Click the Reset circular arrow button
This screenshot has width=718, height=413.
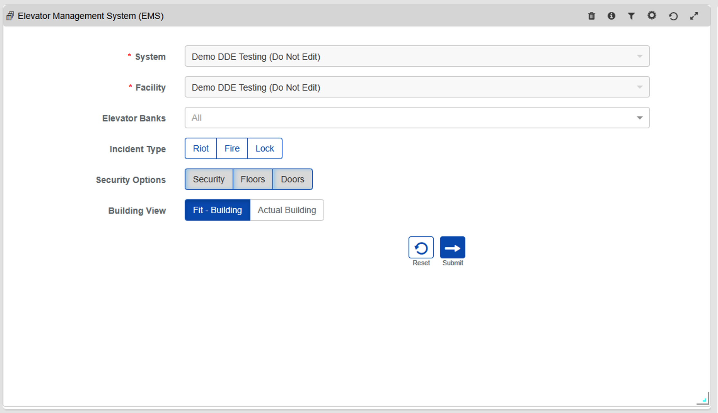tap(421, 248)
